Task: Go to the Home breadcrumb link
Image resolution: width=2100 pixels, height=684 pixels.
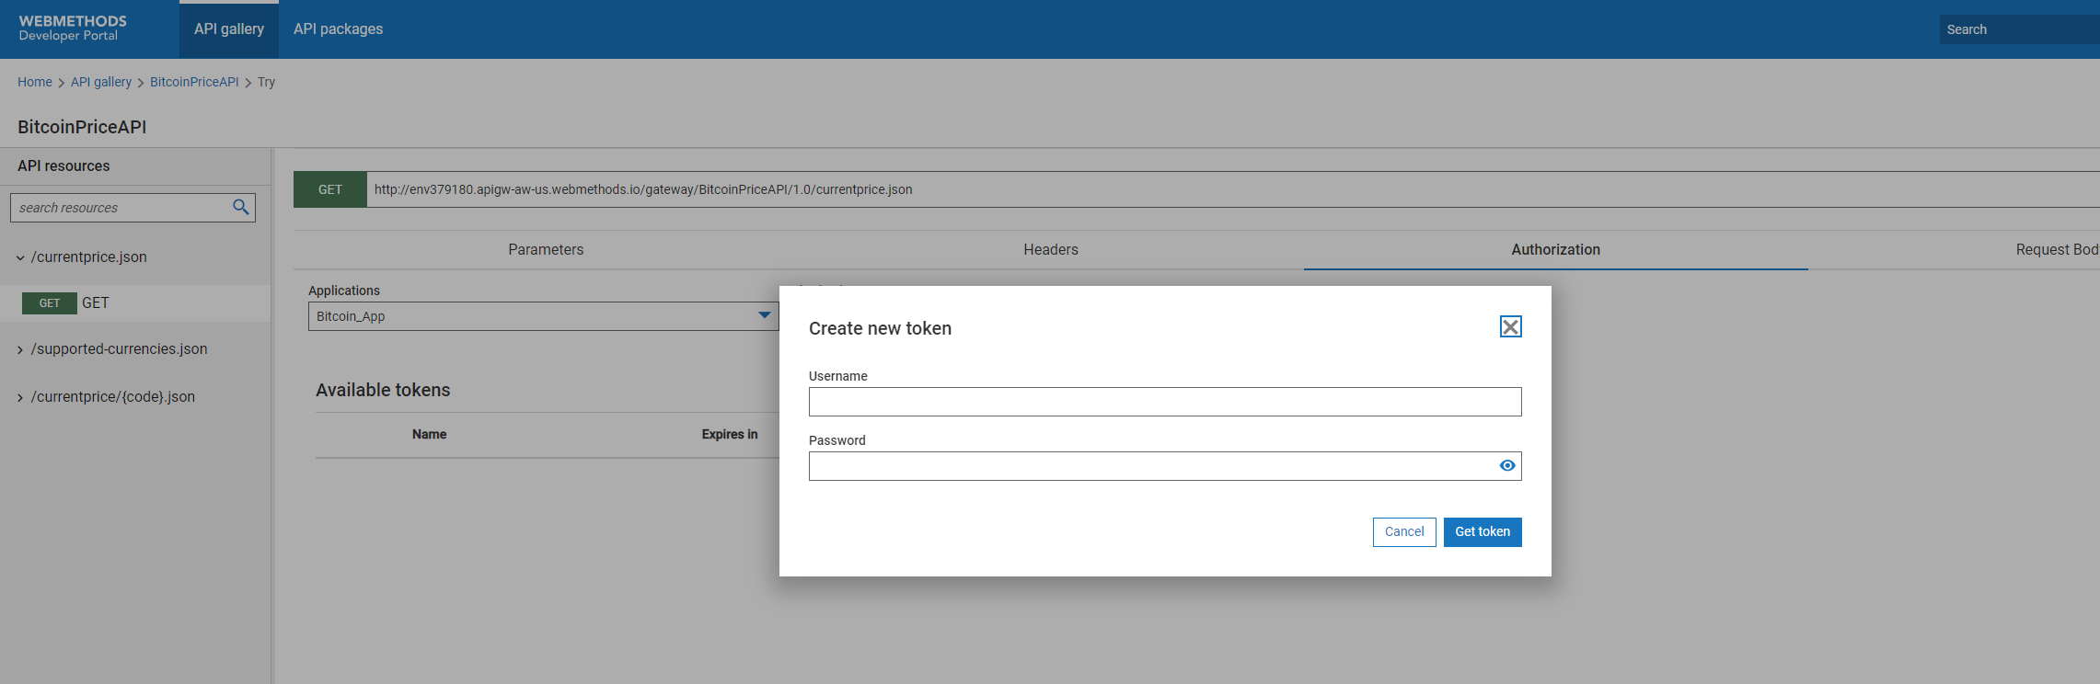Action: click(35, 82)
